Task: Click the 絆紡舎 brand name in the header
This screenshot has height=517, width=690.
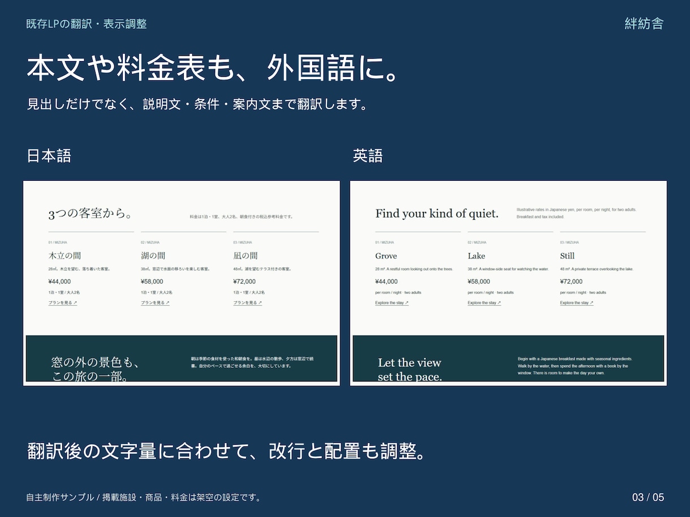Action: [x=644, y=24]
